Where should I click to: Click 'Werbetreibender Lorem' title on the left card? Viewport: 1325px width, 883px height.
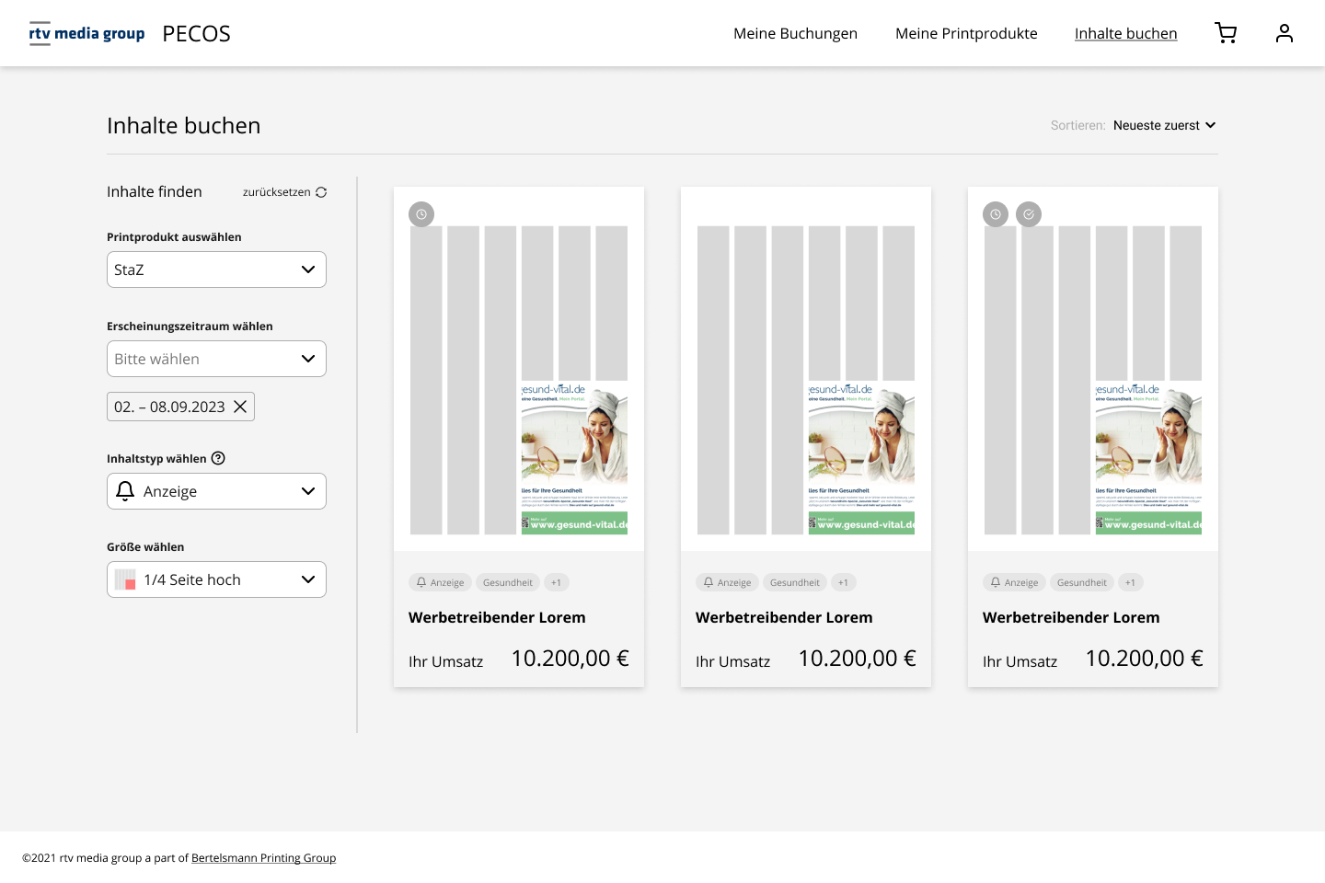497,617
